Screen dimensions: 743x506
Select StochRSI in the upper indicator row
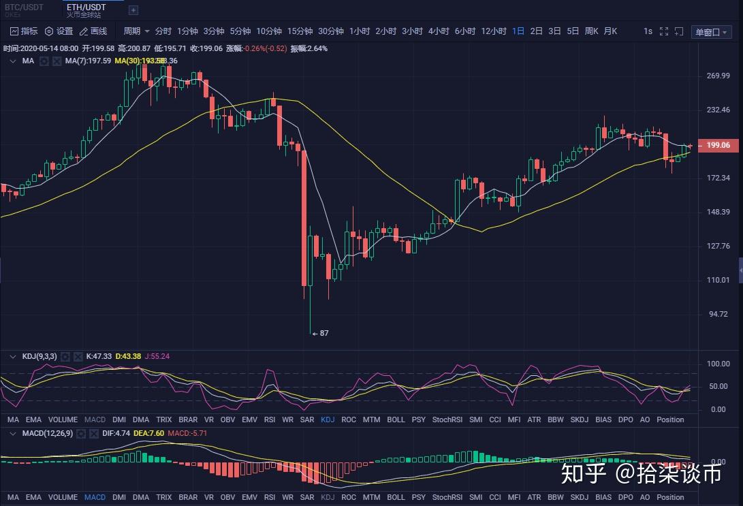(x=447, y=420)
